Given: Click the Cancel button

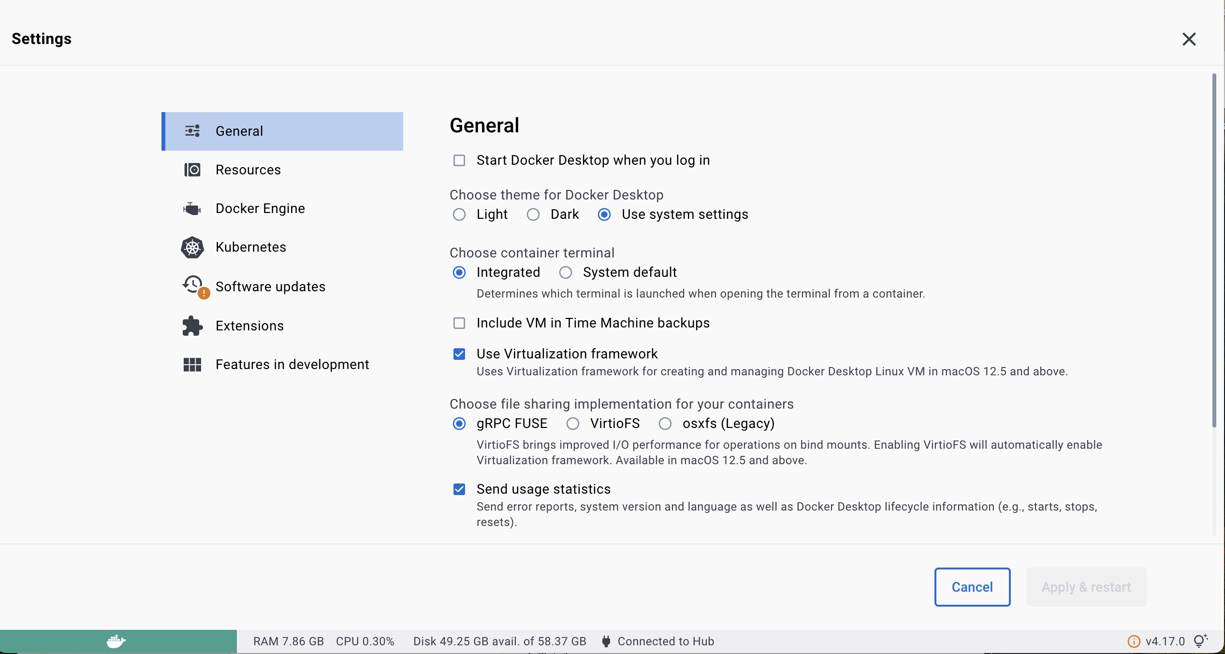Looking at the screenshot, I should (972, 587).
